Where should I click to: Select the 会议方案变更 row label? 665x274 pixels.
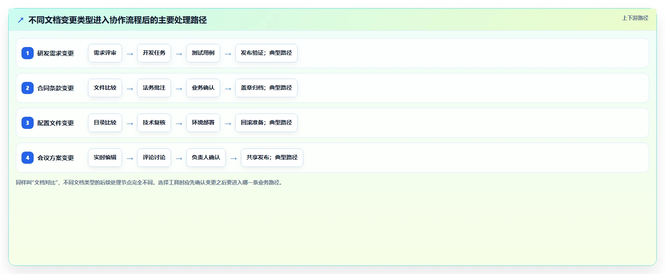(x=56, y=158)
